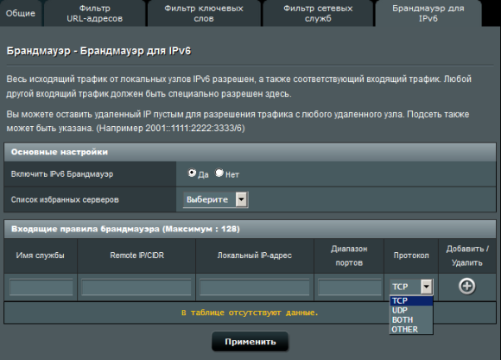Click the add rule plus icon

point(466,287)
